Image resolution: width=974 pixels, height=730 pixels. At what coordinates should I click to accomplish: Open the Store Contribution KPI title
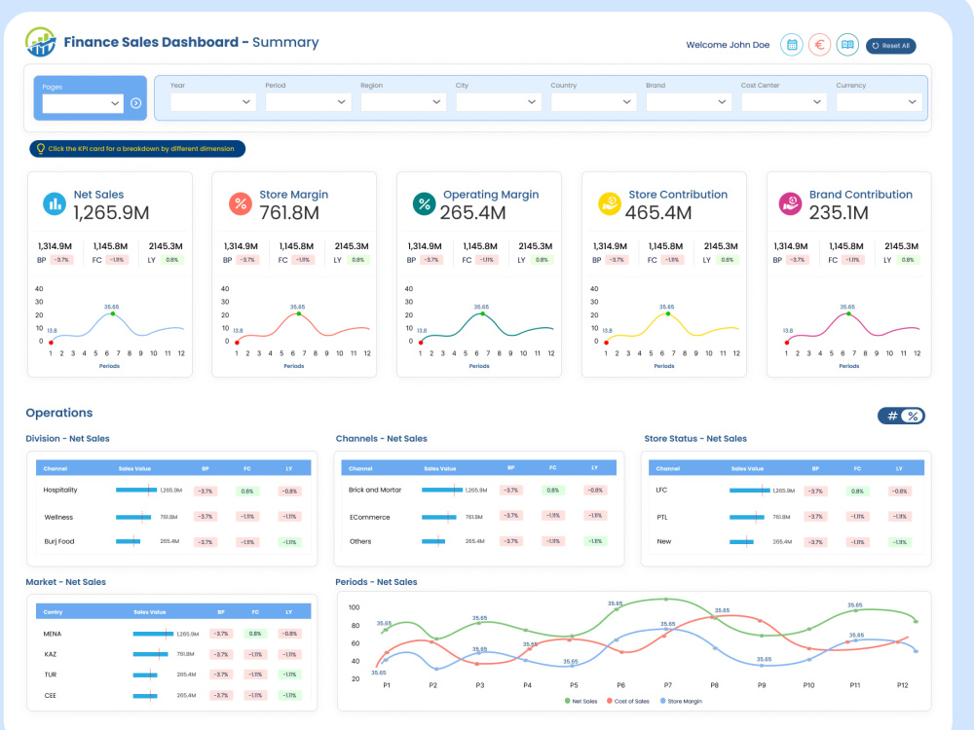(678, 195)
